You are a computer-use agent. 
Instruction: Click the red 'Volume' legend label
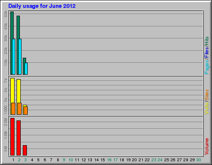[x=207, y=146]
